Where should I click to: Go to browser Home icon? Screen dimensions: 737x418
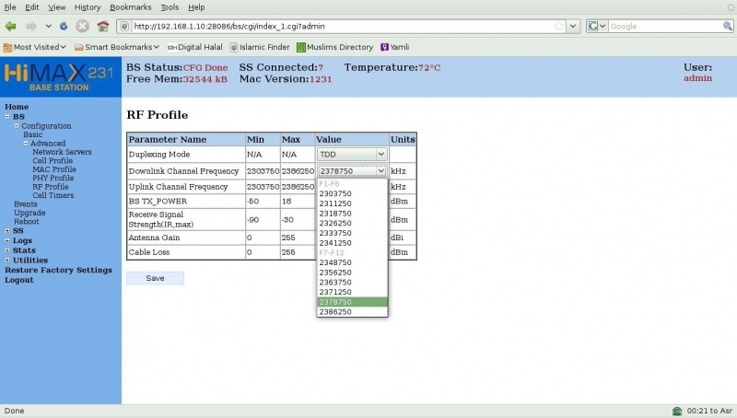pos(102,26)
